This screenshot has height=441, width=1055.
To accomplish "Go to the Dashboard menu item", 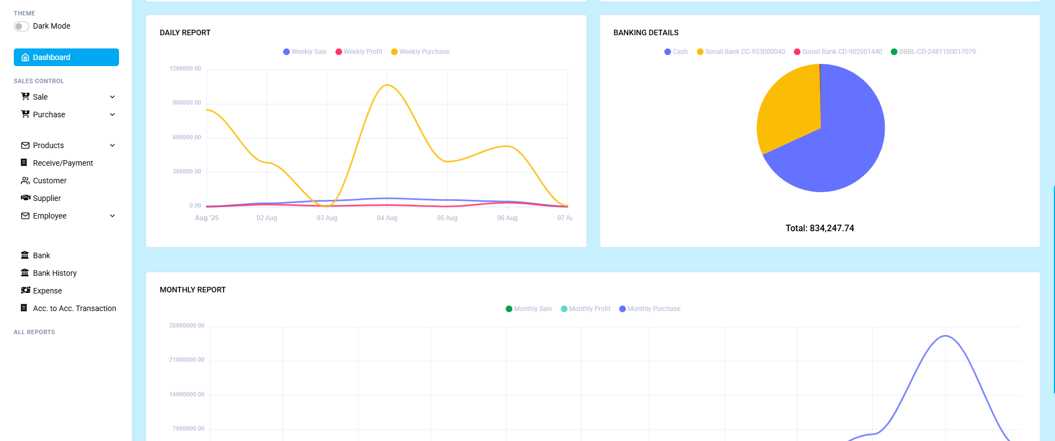I will [66, 57].
